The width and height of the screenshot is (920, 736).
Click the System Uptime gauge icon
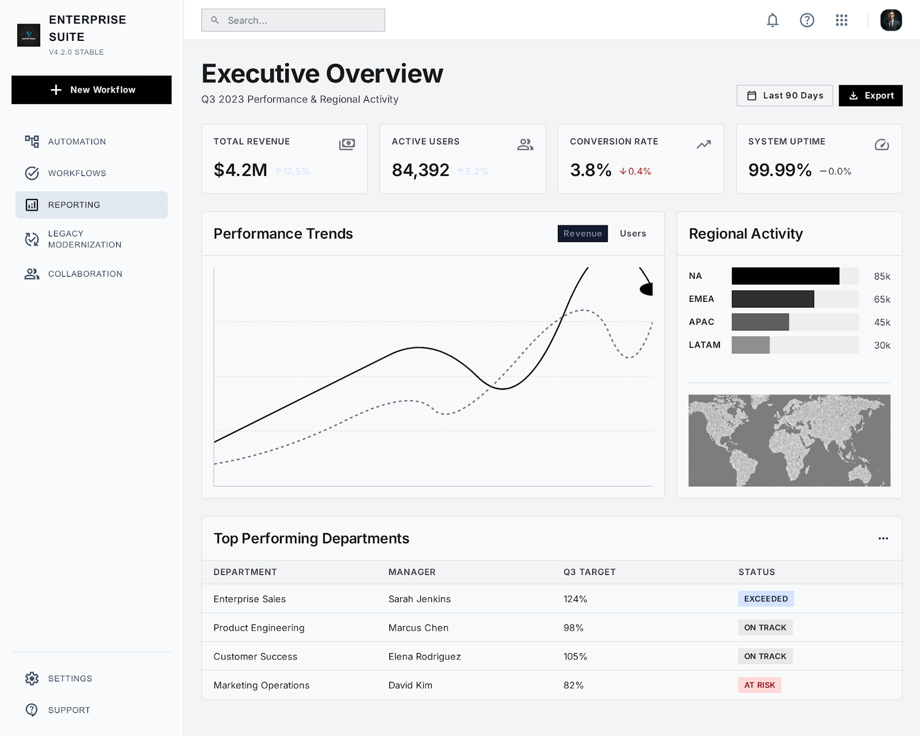point(881,144)
